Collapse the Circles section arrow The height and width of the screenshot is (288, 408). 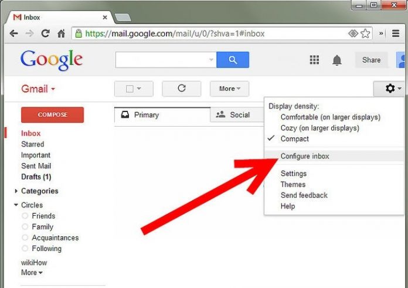click(x=16, y=205)
